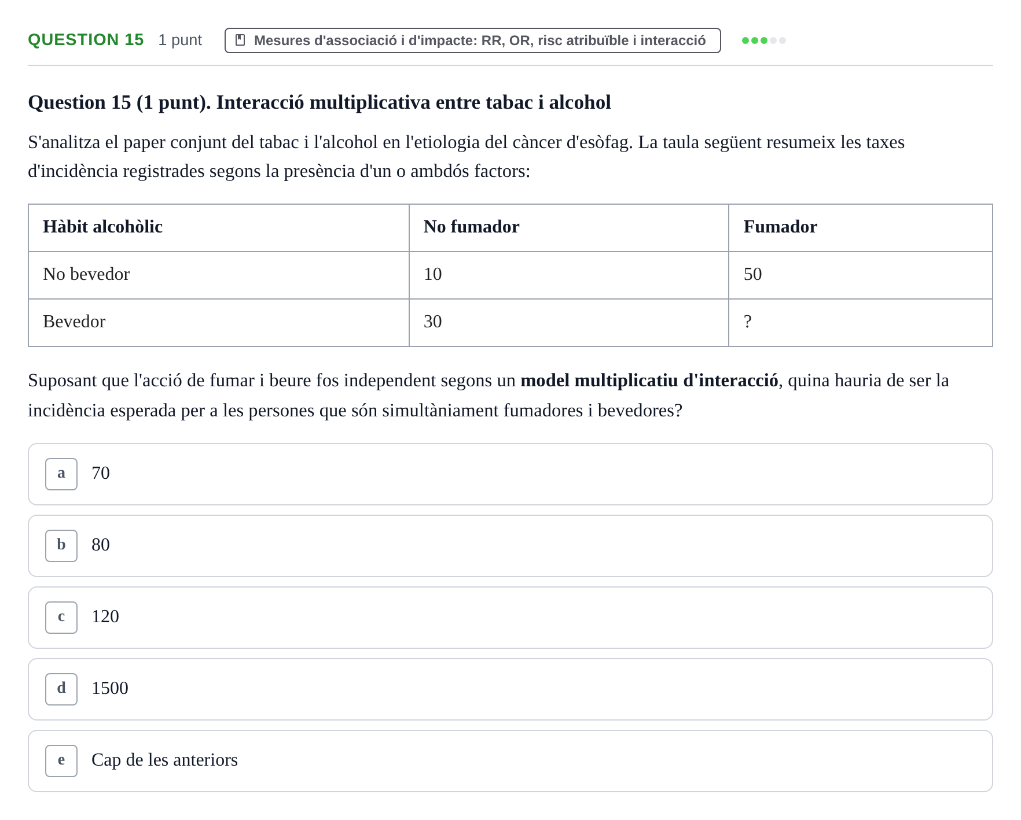Click the green "QUESTION 15" label

point(86,40)
